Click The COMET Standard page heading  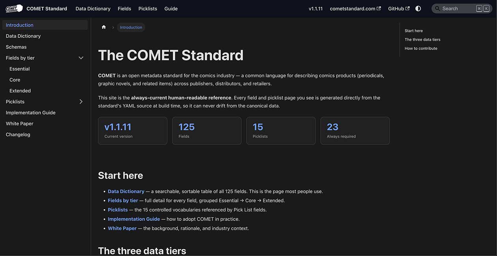click(171, 55)
